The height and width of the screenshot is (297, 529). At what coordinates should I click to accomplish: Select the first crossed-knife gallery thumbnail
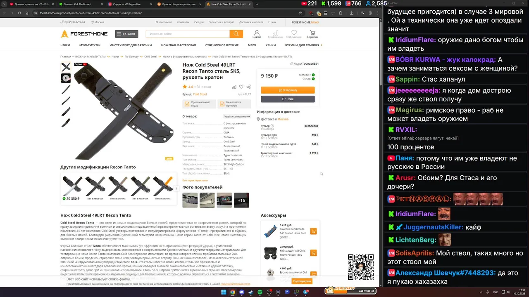point(66,67)
